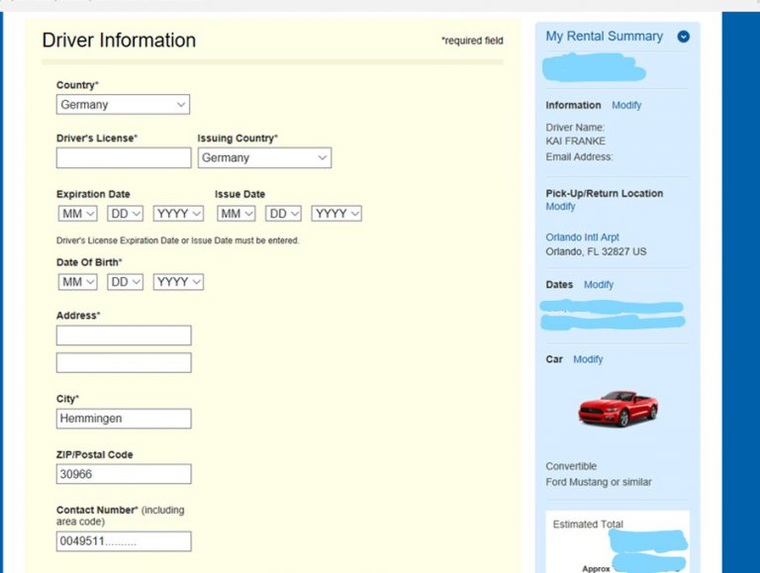Open the Issuing Country dropdown
Viewport: 760px width, 573px height.
tap(264, 157)
